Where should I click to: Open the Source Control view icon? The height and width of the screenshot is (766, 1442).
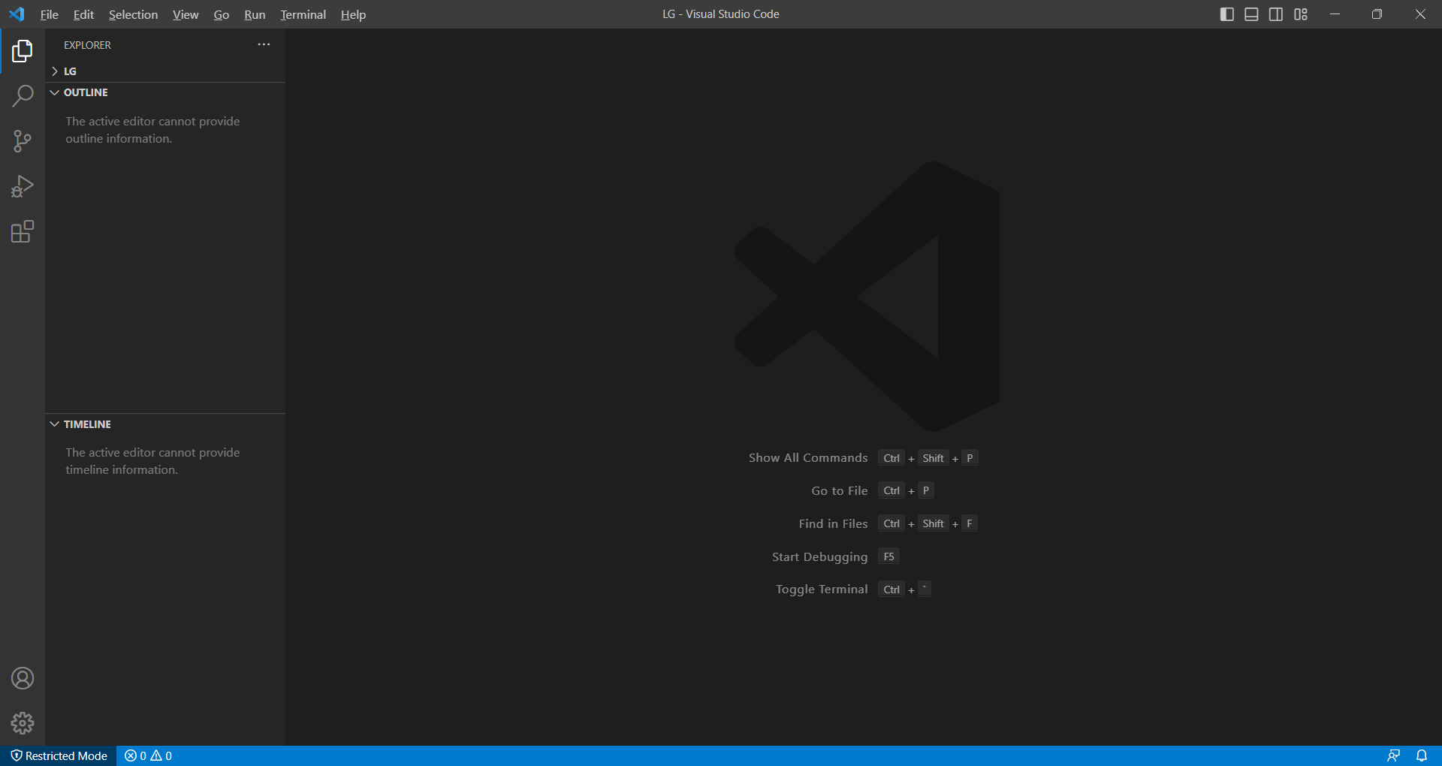(x=23, y=141)
